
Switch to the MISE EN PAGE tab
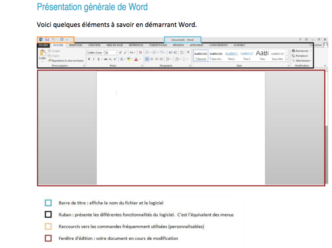tap(115, 45)
